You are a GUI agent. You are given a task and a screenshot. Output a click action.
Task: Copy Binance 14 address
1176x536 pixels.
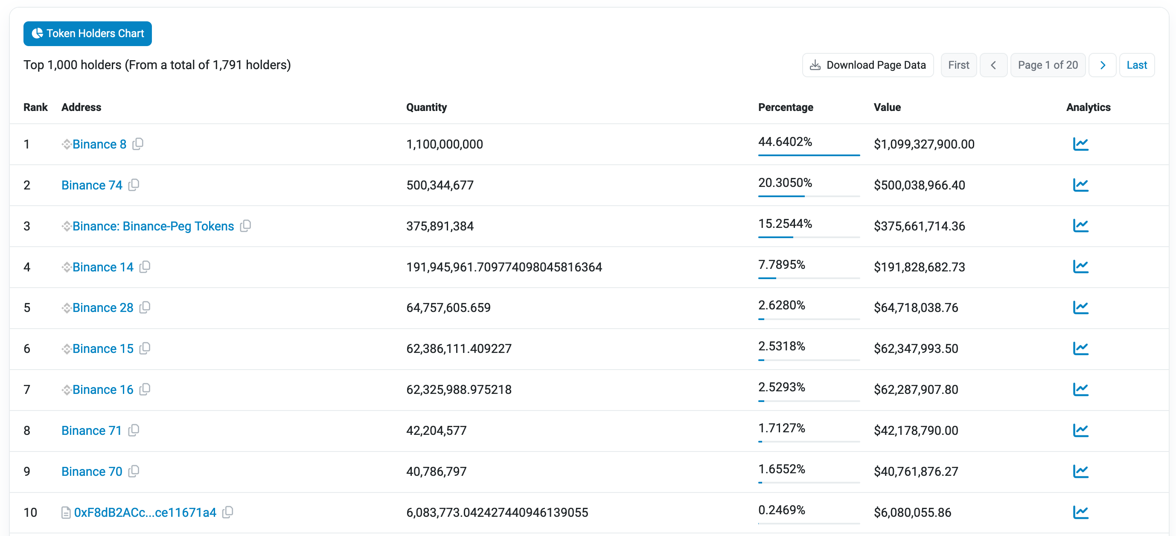click(x=145, y=267)
